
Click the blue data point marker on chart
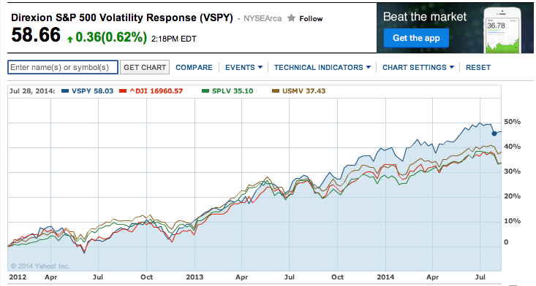pyautogui.click(x=494, y=134)
